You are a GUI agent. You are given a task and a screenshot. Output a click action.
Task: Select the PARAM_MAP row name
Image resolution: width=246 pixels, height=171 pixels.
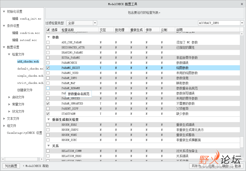click(x=68, y=83)
